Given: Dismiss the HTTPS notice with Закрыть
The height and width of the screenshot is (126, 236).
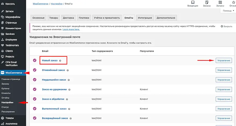Looking at the screenshot, I should (x=226, y=26).
